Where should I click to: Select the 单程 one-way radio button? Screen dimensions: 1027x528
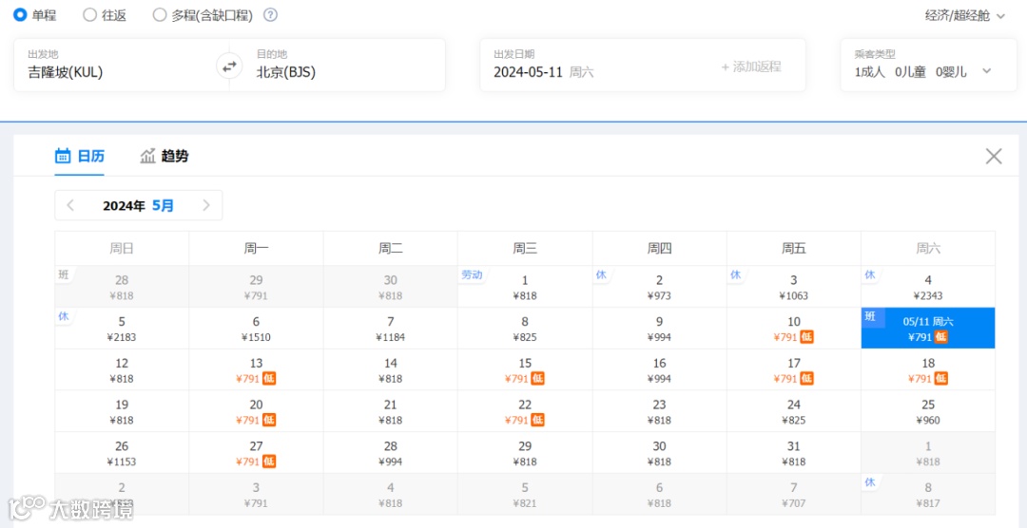click(20, 15)
